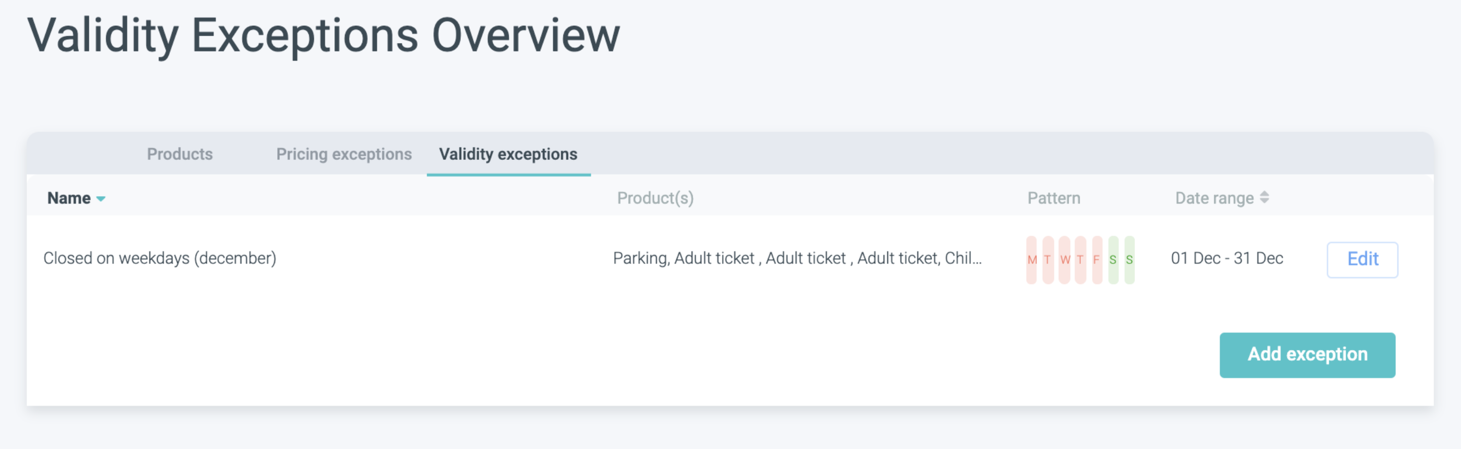Click the Product(s) column header
This screenshot has height=449, width=1461.
pyautogui.click(x=655, y=198)
